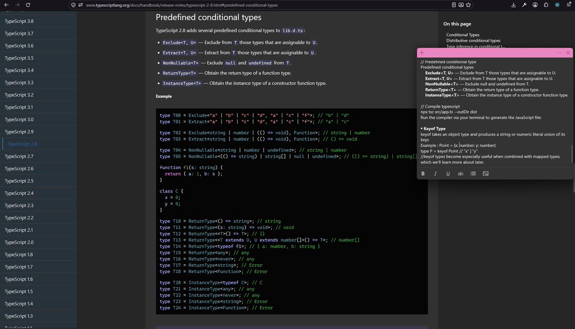Go back in the browser
The height and width of the screenshot is (329, 575).
(6, 5)
